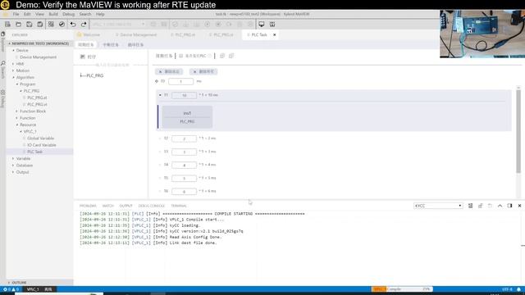This screenshot has height=295, width=525.
Task: Click the T0 base period input field
Action: pyautogui.click(x=180, y=81)
